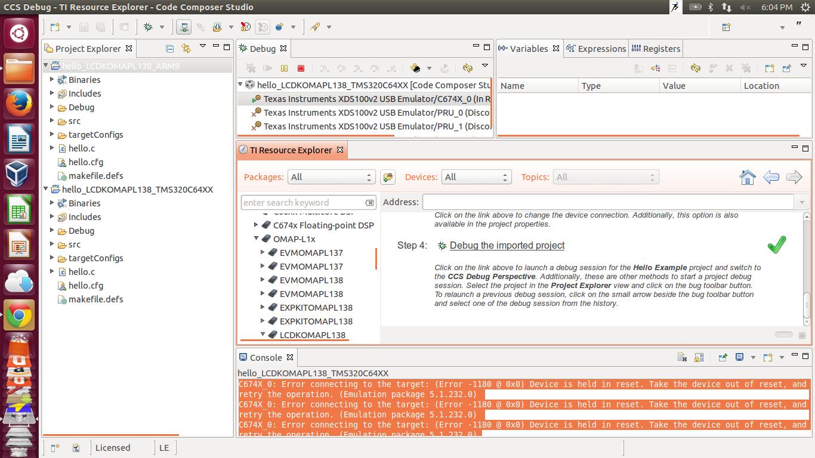The height and width of the screenshot is (458, 815).
Task: Open the Ubuntu dash home
Action: pos(18,34)
